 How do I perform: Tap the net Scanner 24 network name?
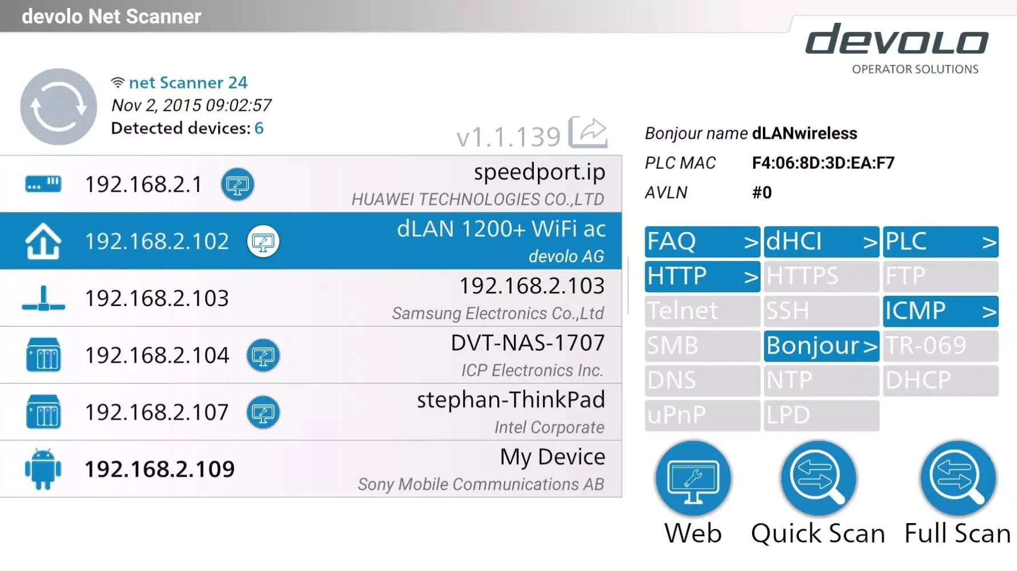188,83
